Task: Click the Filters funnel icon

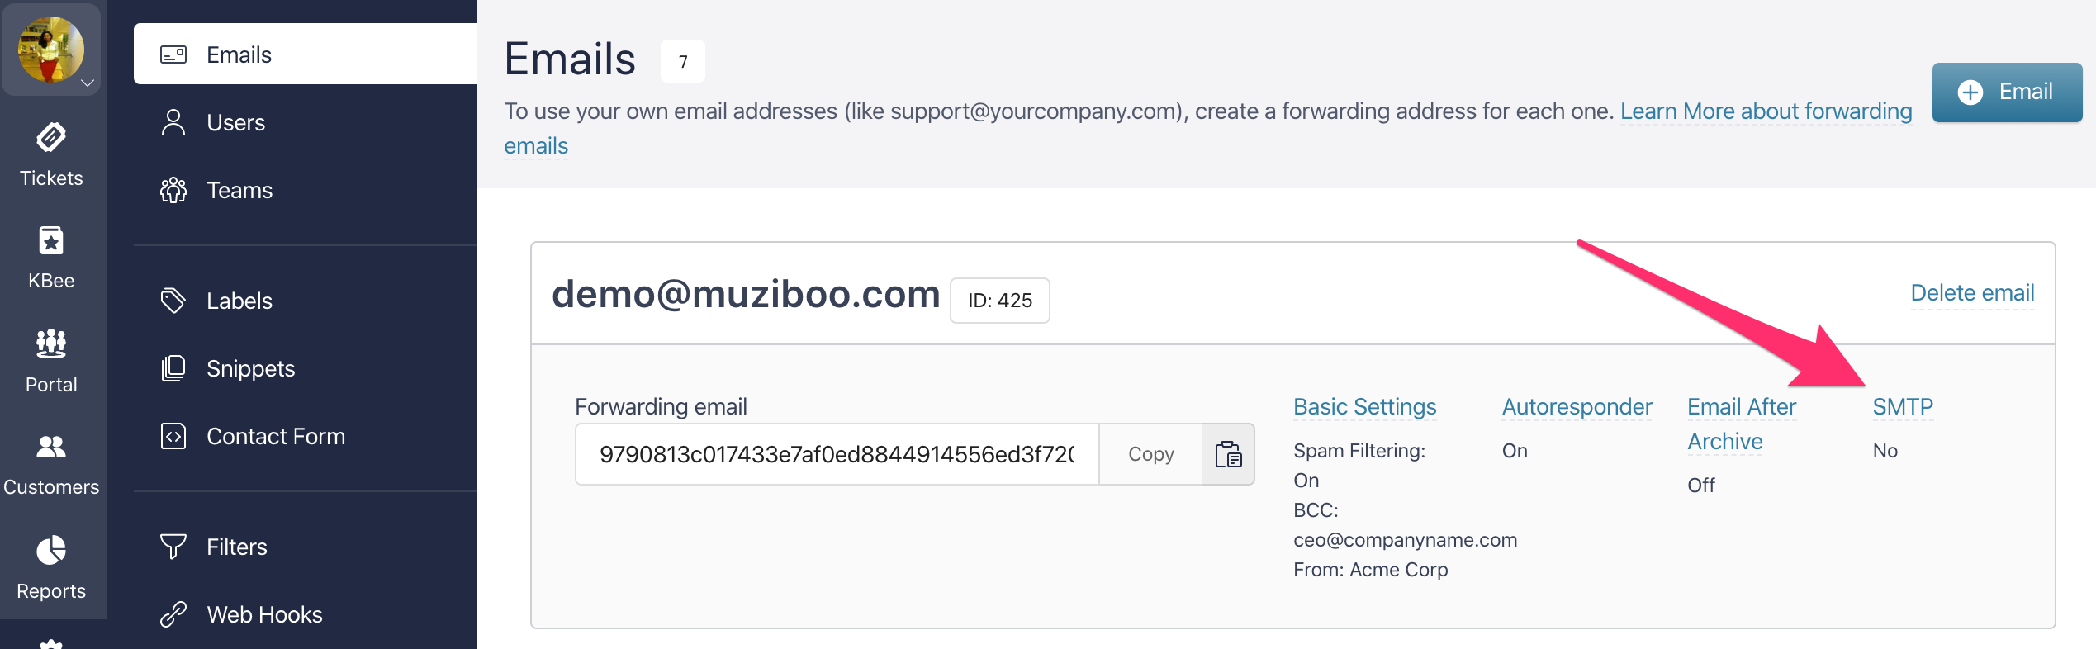Action: (x=173, y=547)
